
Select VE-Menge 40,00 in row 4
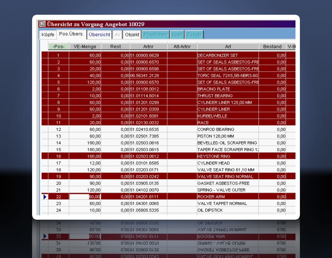[x=85, y=76]
